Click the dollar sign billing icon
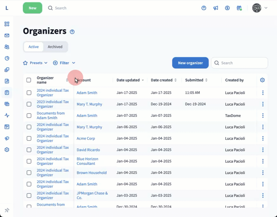 (x=227, y=8)
